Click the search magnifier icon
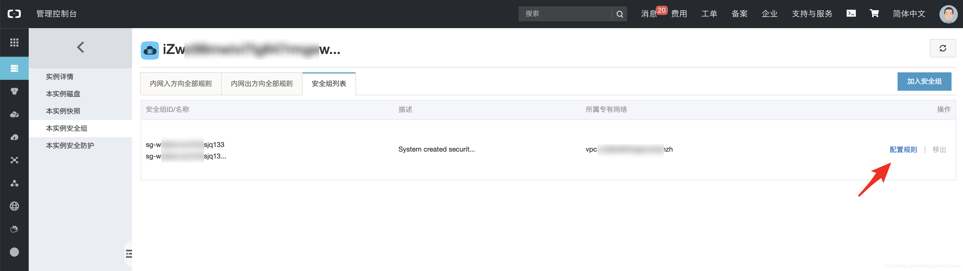Image resolution: width=963 pixels, height=271 pixels. 619,14
